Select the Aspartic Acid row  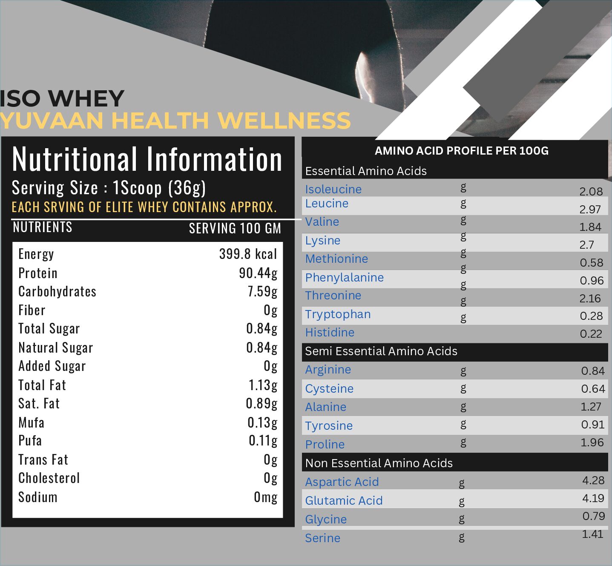click(x=454, y=481)
